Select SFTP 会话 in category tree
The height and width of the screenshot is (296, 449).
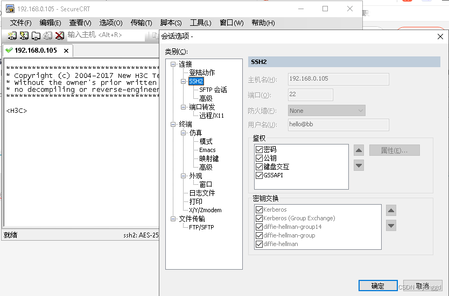[213, 90]
